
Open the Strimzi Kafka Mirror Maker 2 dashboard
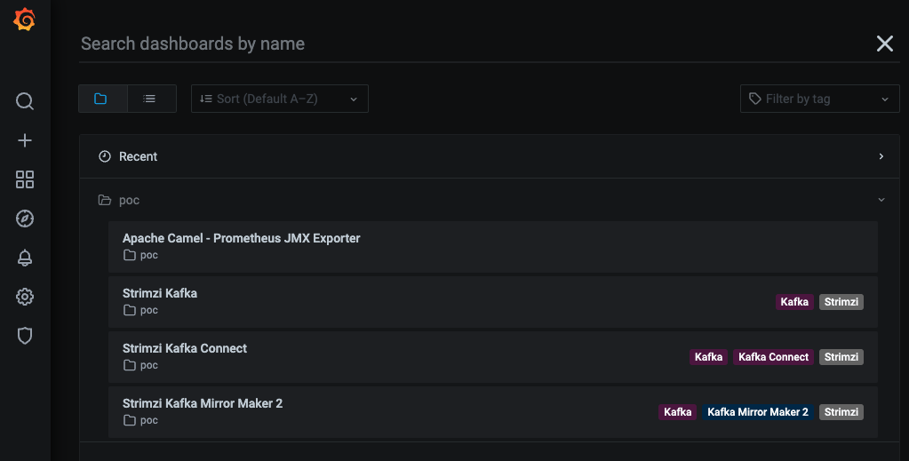point(493,412)
